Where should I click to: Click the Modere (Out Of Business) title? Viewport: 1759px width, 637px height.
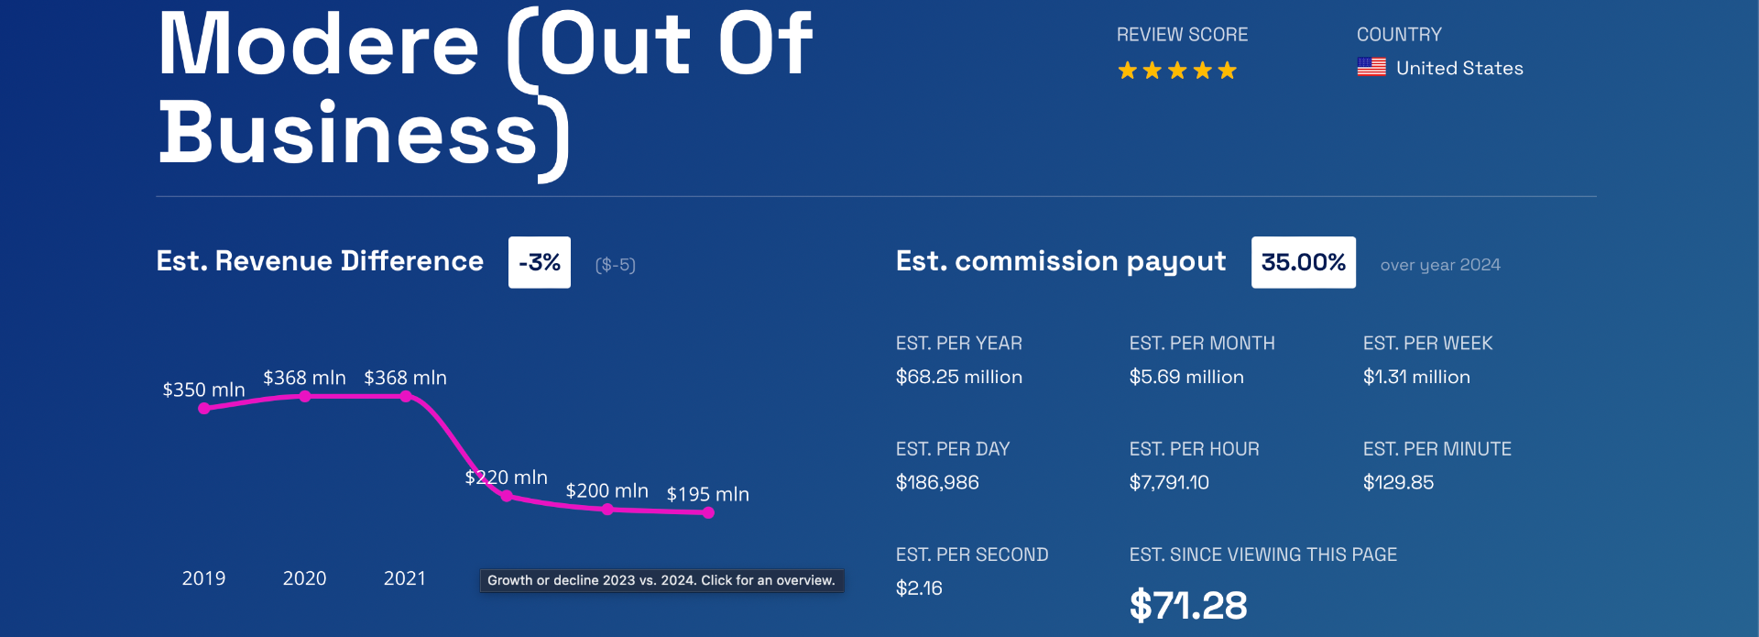point(486,89)
